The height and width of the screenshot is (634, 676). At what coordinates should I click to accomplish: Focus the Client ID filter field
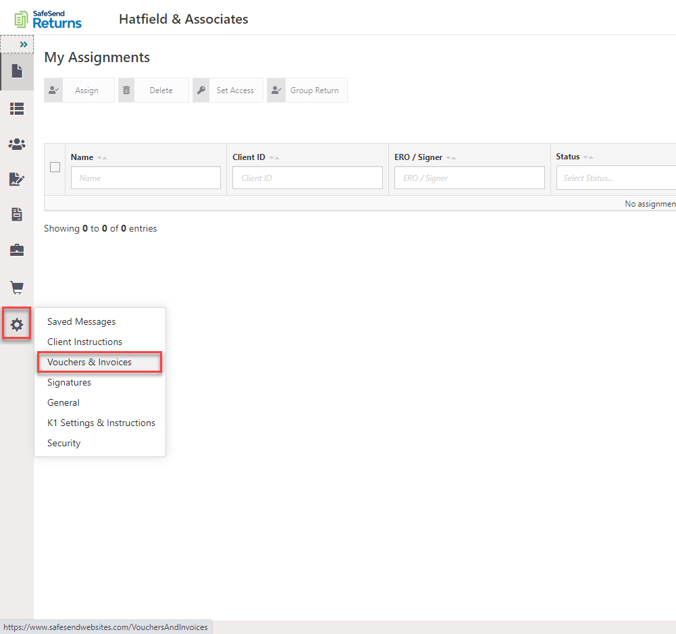click(x=307, y=178)
